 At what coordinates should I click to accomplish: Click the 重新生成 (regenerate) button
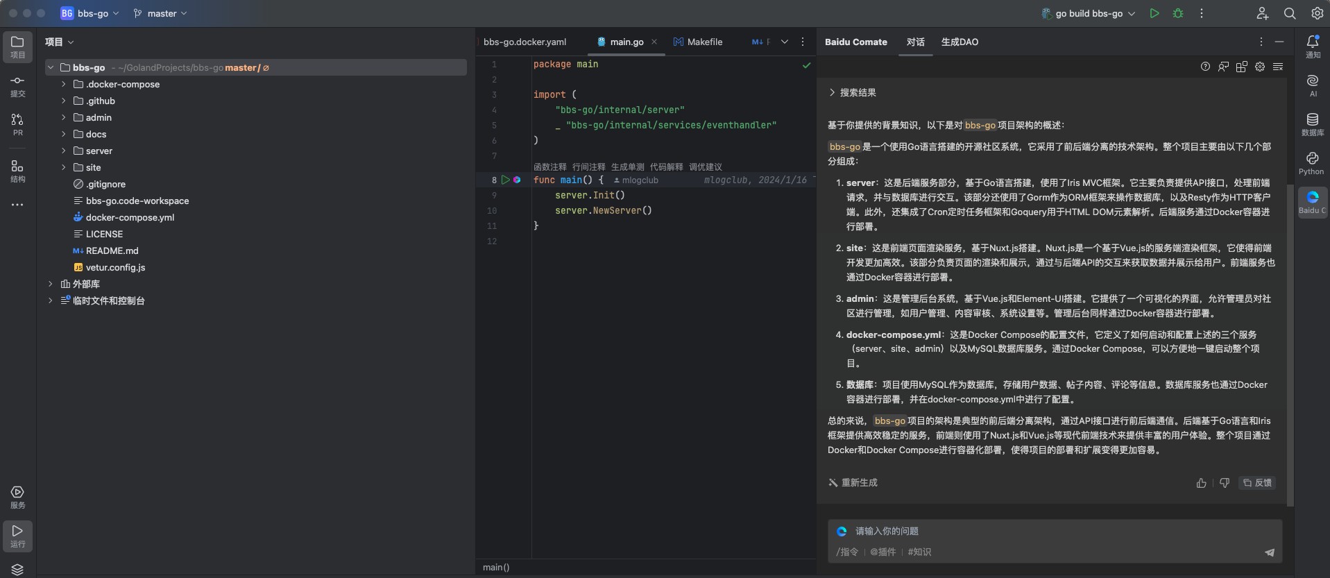[x=853, y=482]
